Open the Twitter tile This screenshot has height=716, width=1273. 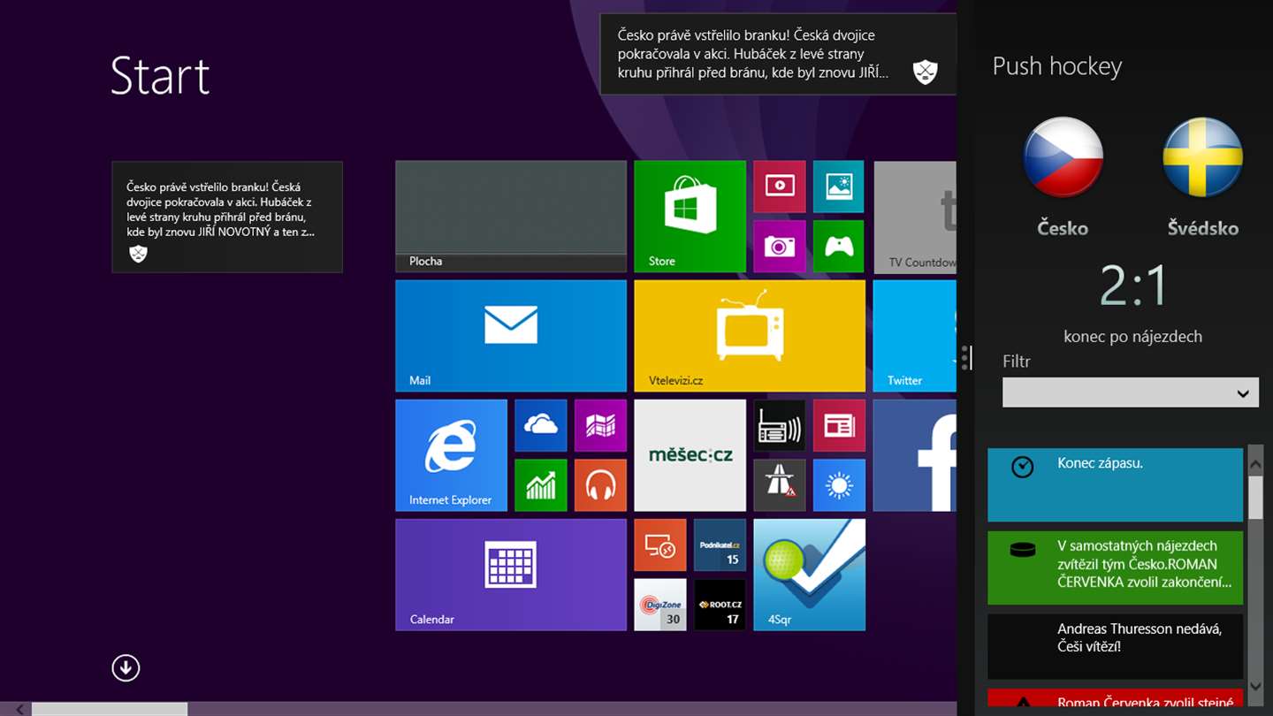(915, 336)
